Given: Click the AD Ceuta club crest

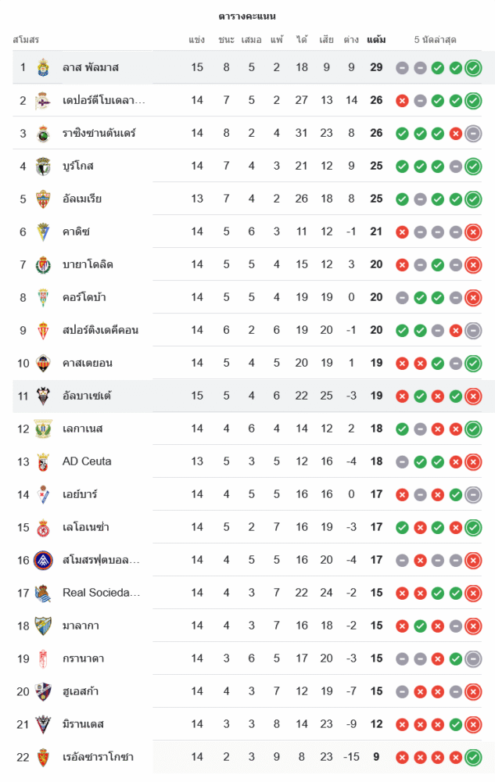Looking at the screenshot, I should (43, 461).
